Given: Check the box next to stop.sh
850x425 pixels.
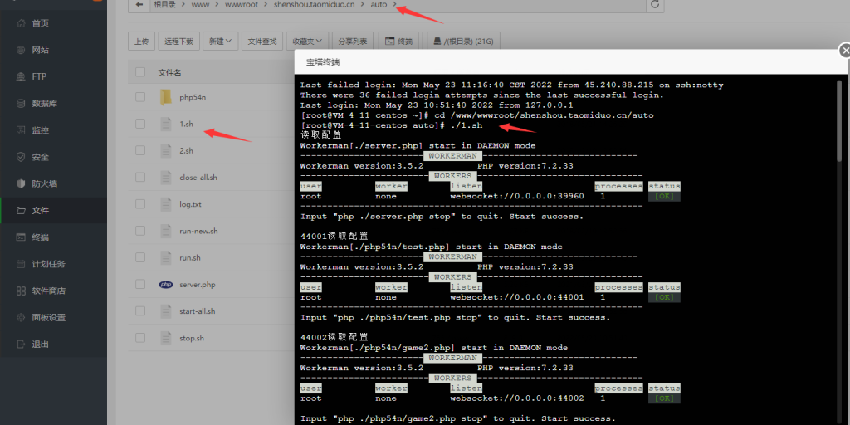Looking at the screenshot, I should [x=140, y=338].
